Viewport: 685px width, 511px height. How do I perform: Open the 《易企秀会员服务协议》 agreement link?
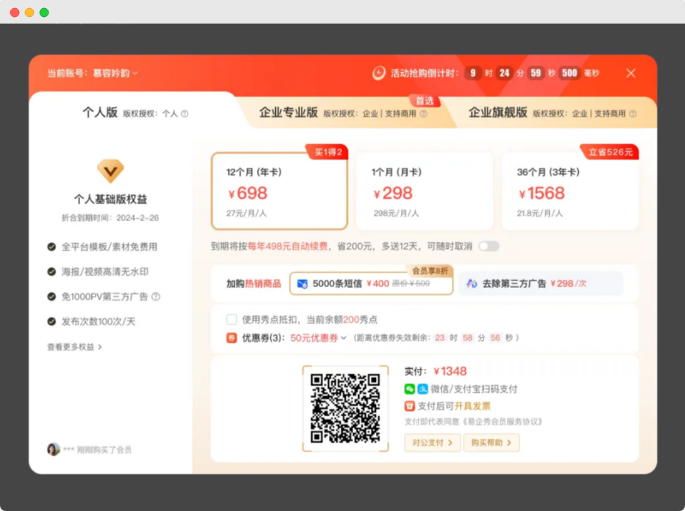[x=502, y=422]
